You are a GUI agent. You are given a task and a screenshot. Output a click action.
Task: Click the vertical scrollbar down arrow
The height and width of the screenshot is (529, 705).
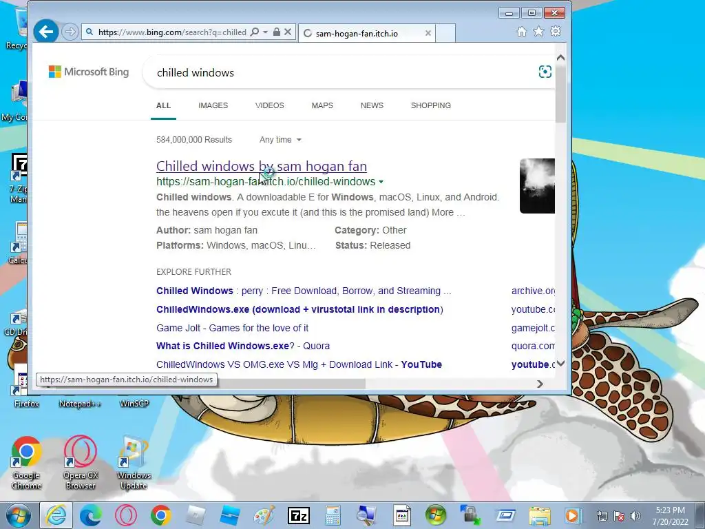point(560,364)
